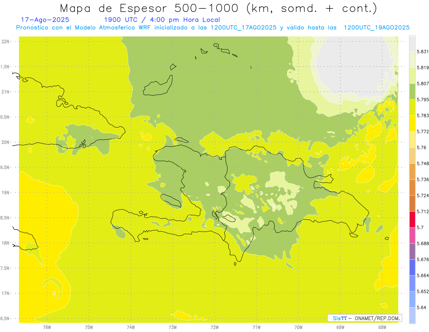The height and width of the screenshot is (332, 429).
Task: Click the '0.5N' latitude label
Action: coord(5,117)
